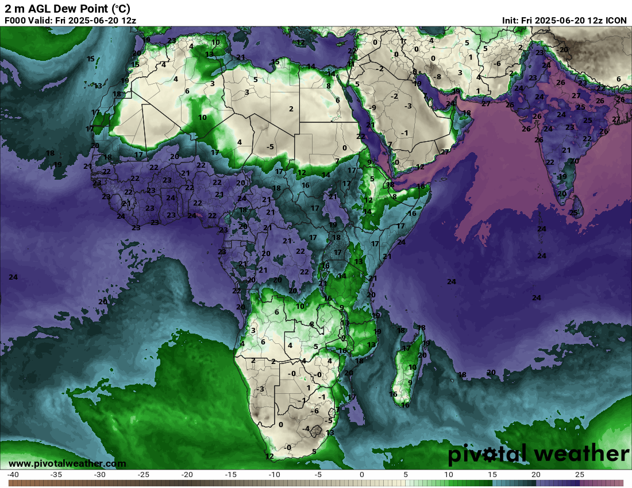This screenshot has height=488, width=632.
Task: Open the www.pivotalweather.com link text
Action: coord(67,464)
